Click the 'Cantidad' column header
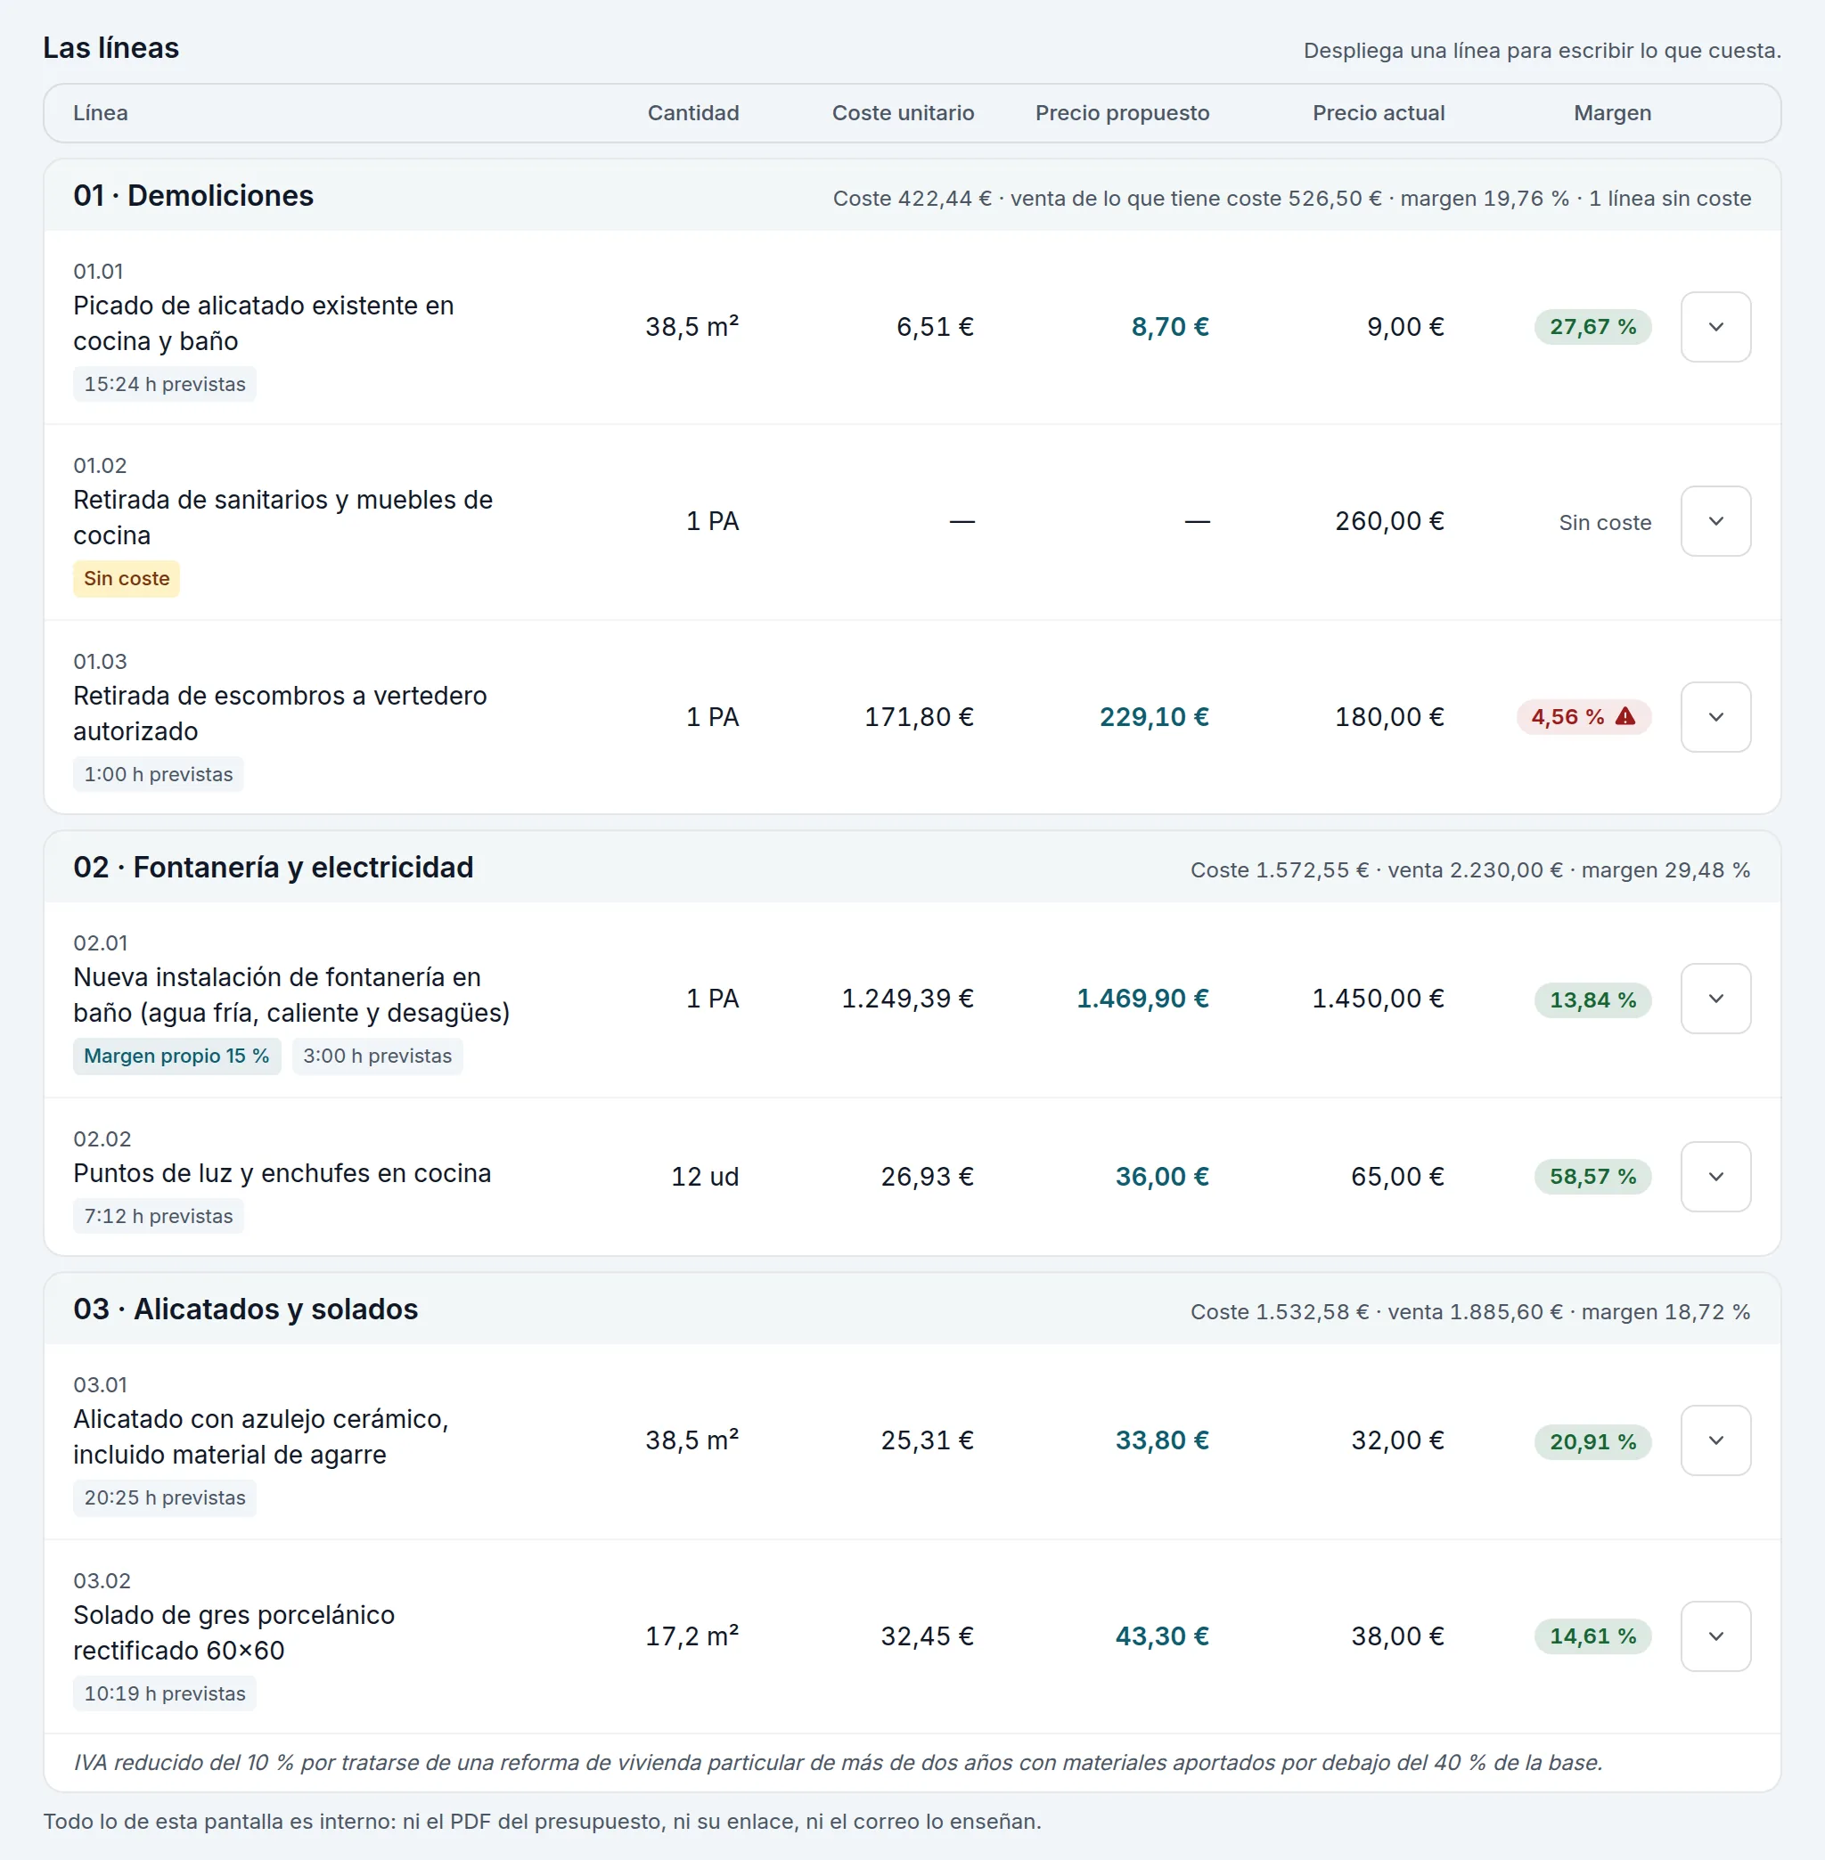 click(x=693, y=113)
